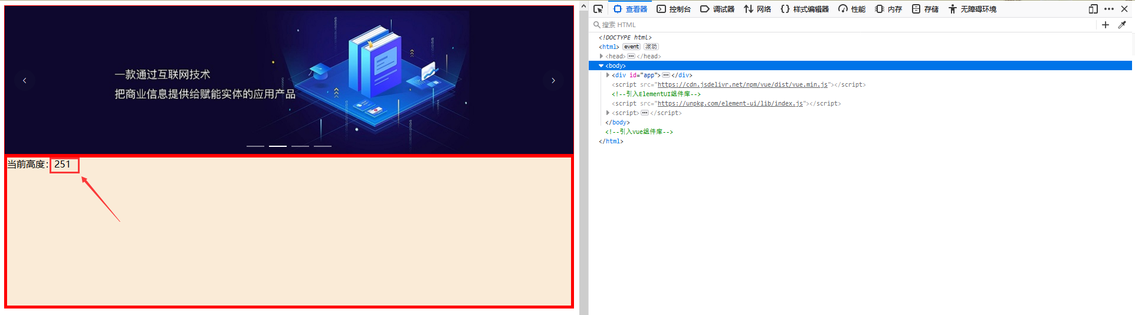The width and height of the screenshot is (1135, 315).
Task: Click the height value 251
Action: point(63,165)
